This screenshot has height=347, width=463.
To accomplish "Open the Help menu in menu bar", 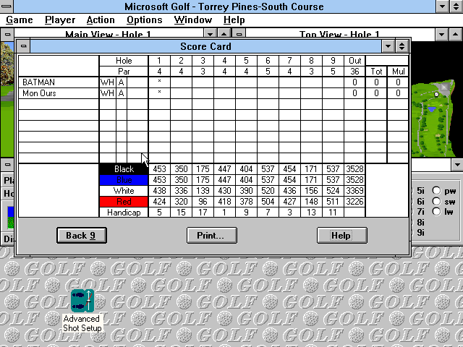I will tap(234, 20).
